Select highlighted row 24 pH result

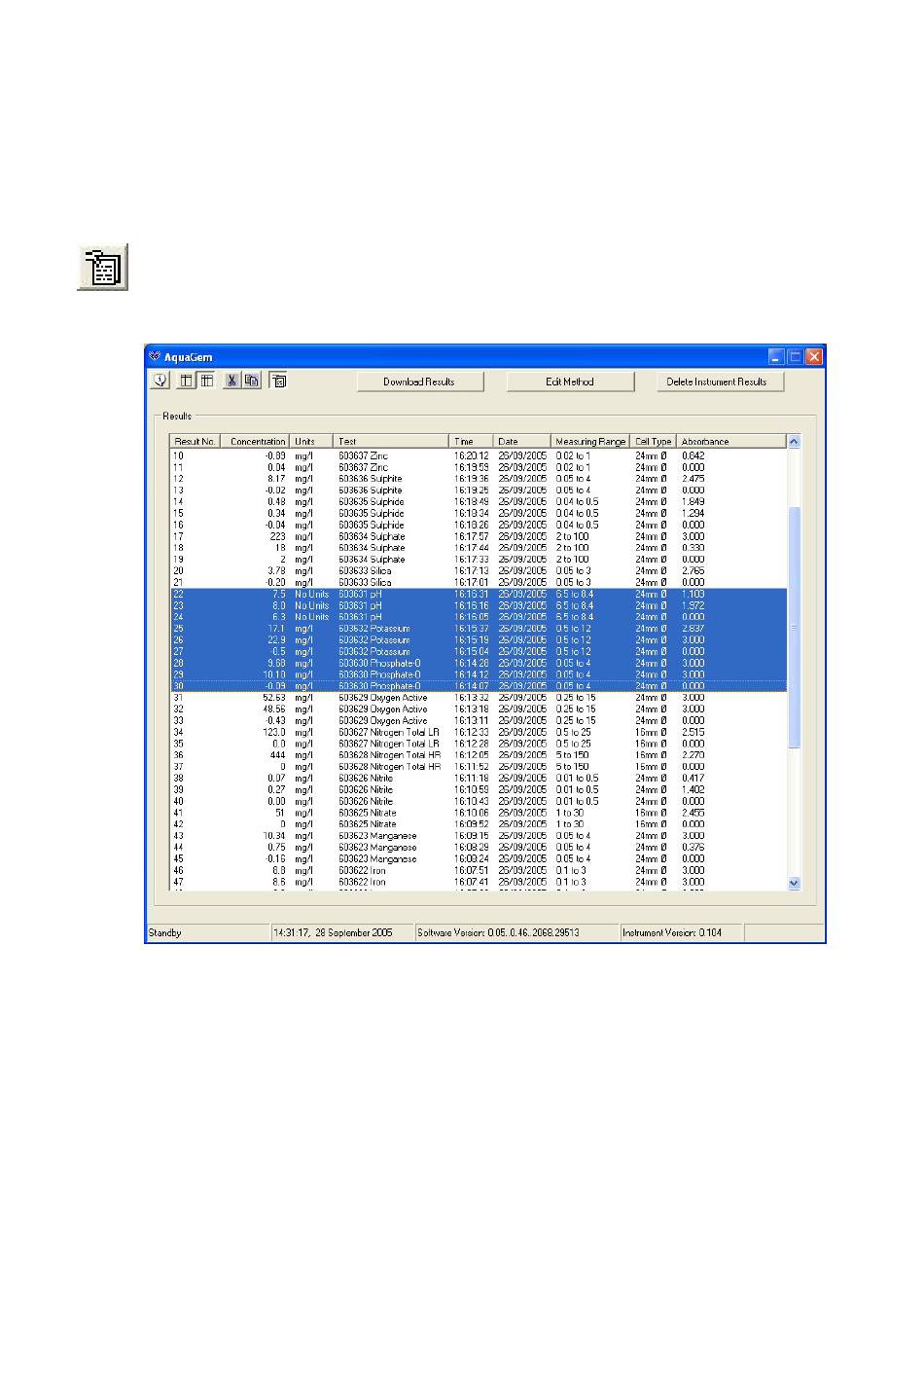(478, 617)
